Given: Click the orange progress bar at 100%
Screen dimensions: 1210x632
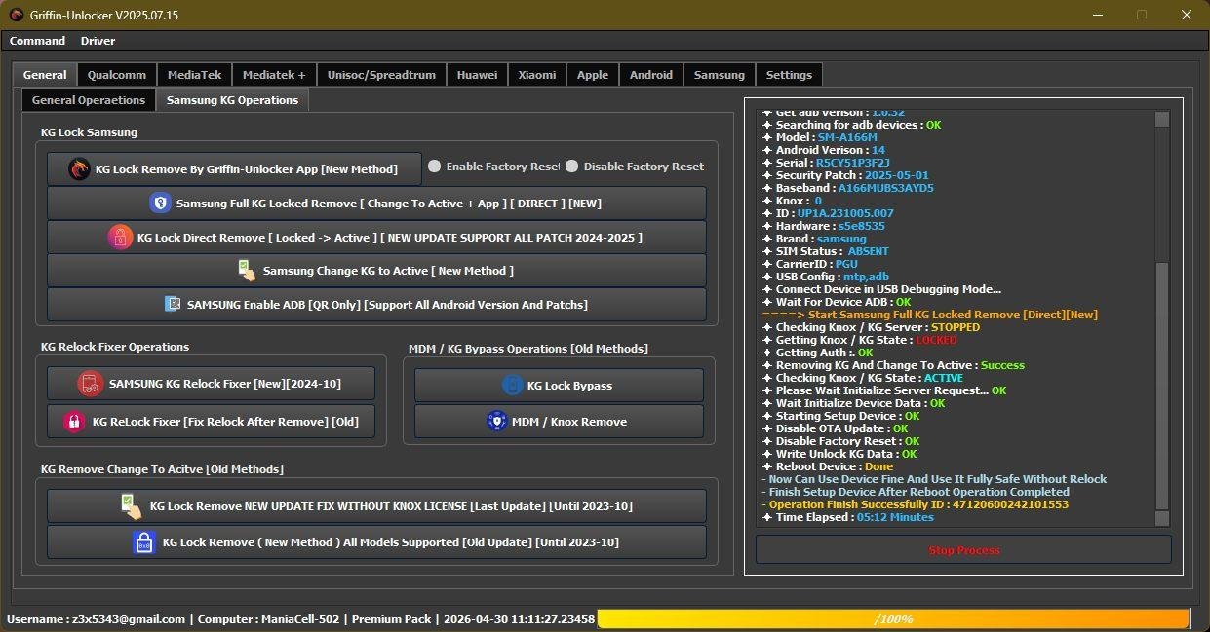Looking at the screenshot, I should [892, 619].
